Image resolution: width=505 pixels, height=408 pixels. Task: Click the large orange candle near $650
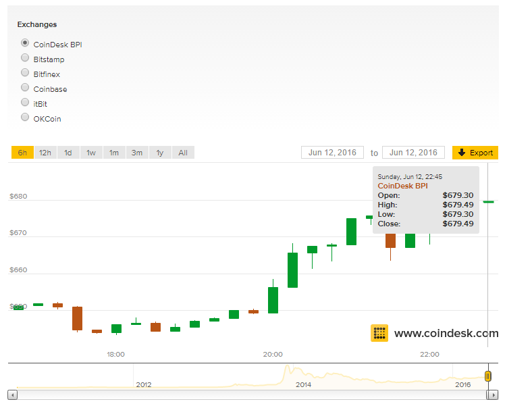click(77, 318)
